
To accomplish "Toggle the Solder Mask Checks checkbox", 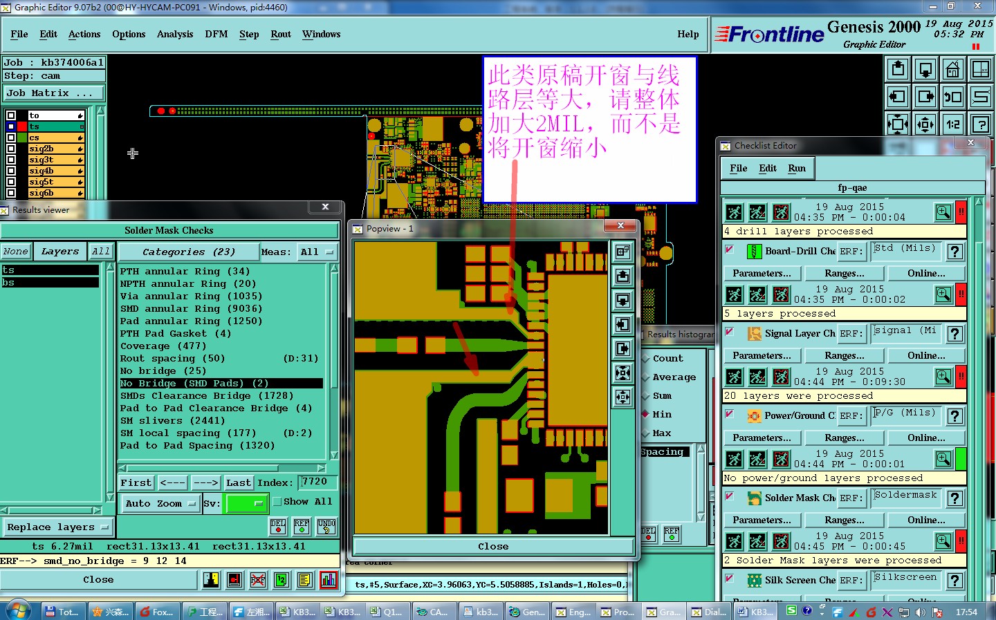I will tap(730, 496).
